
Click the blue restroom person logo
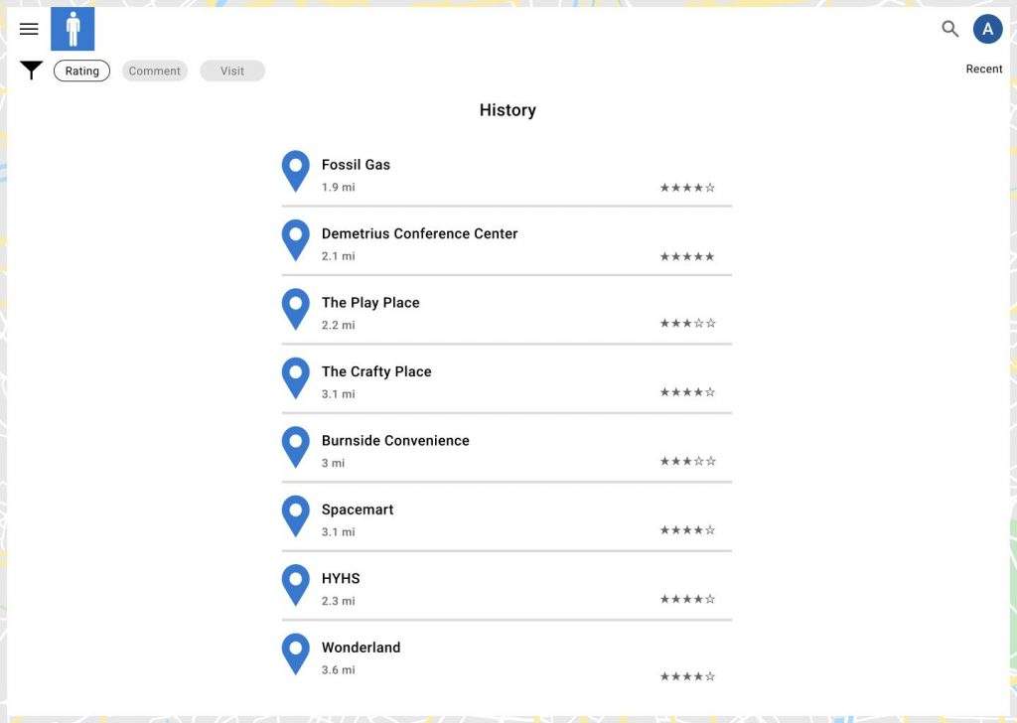coord(73,29)
